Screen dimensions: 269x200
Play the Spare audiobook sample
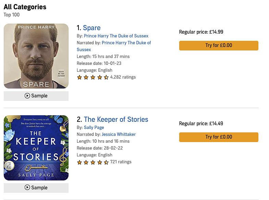[36, 96]
